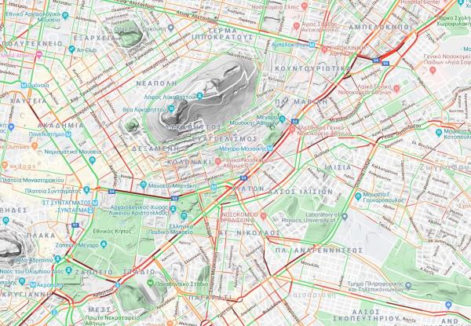Image resolution: width=471 pixels, height=326 pixels.
Task: Open the Πανεπιστήμιο metro station icon
Action: pyautogui.click(x=68, y=134)
